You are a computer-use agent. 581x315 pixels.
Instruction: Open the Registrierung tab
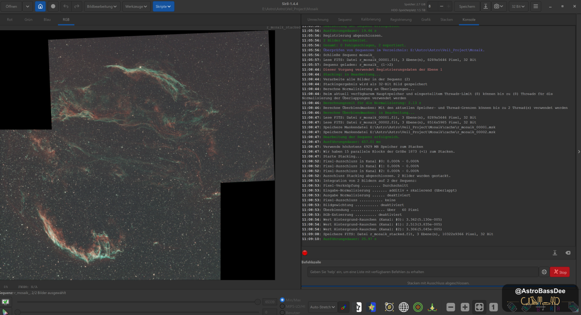[x=401, y=19]
